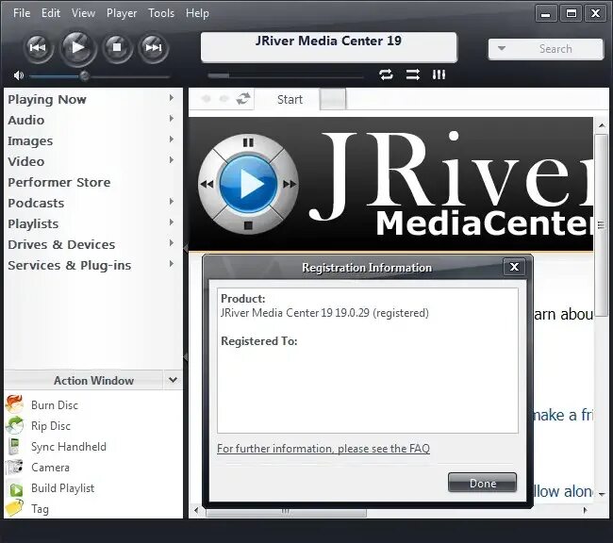The image size is (613, 543).
Task: Expand the Audio section arrow
Action: click(172, 118)
